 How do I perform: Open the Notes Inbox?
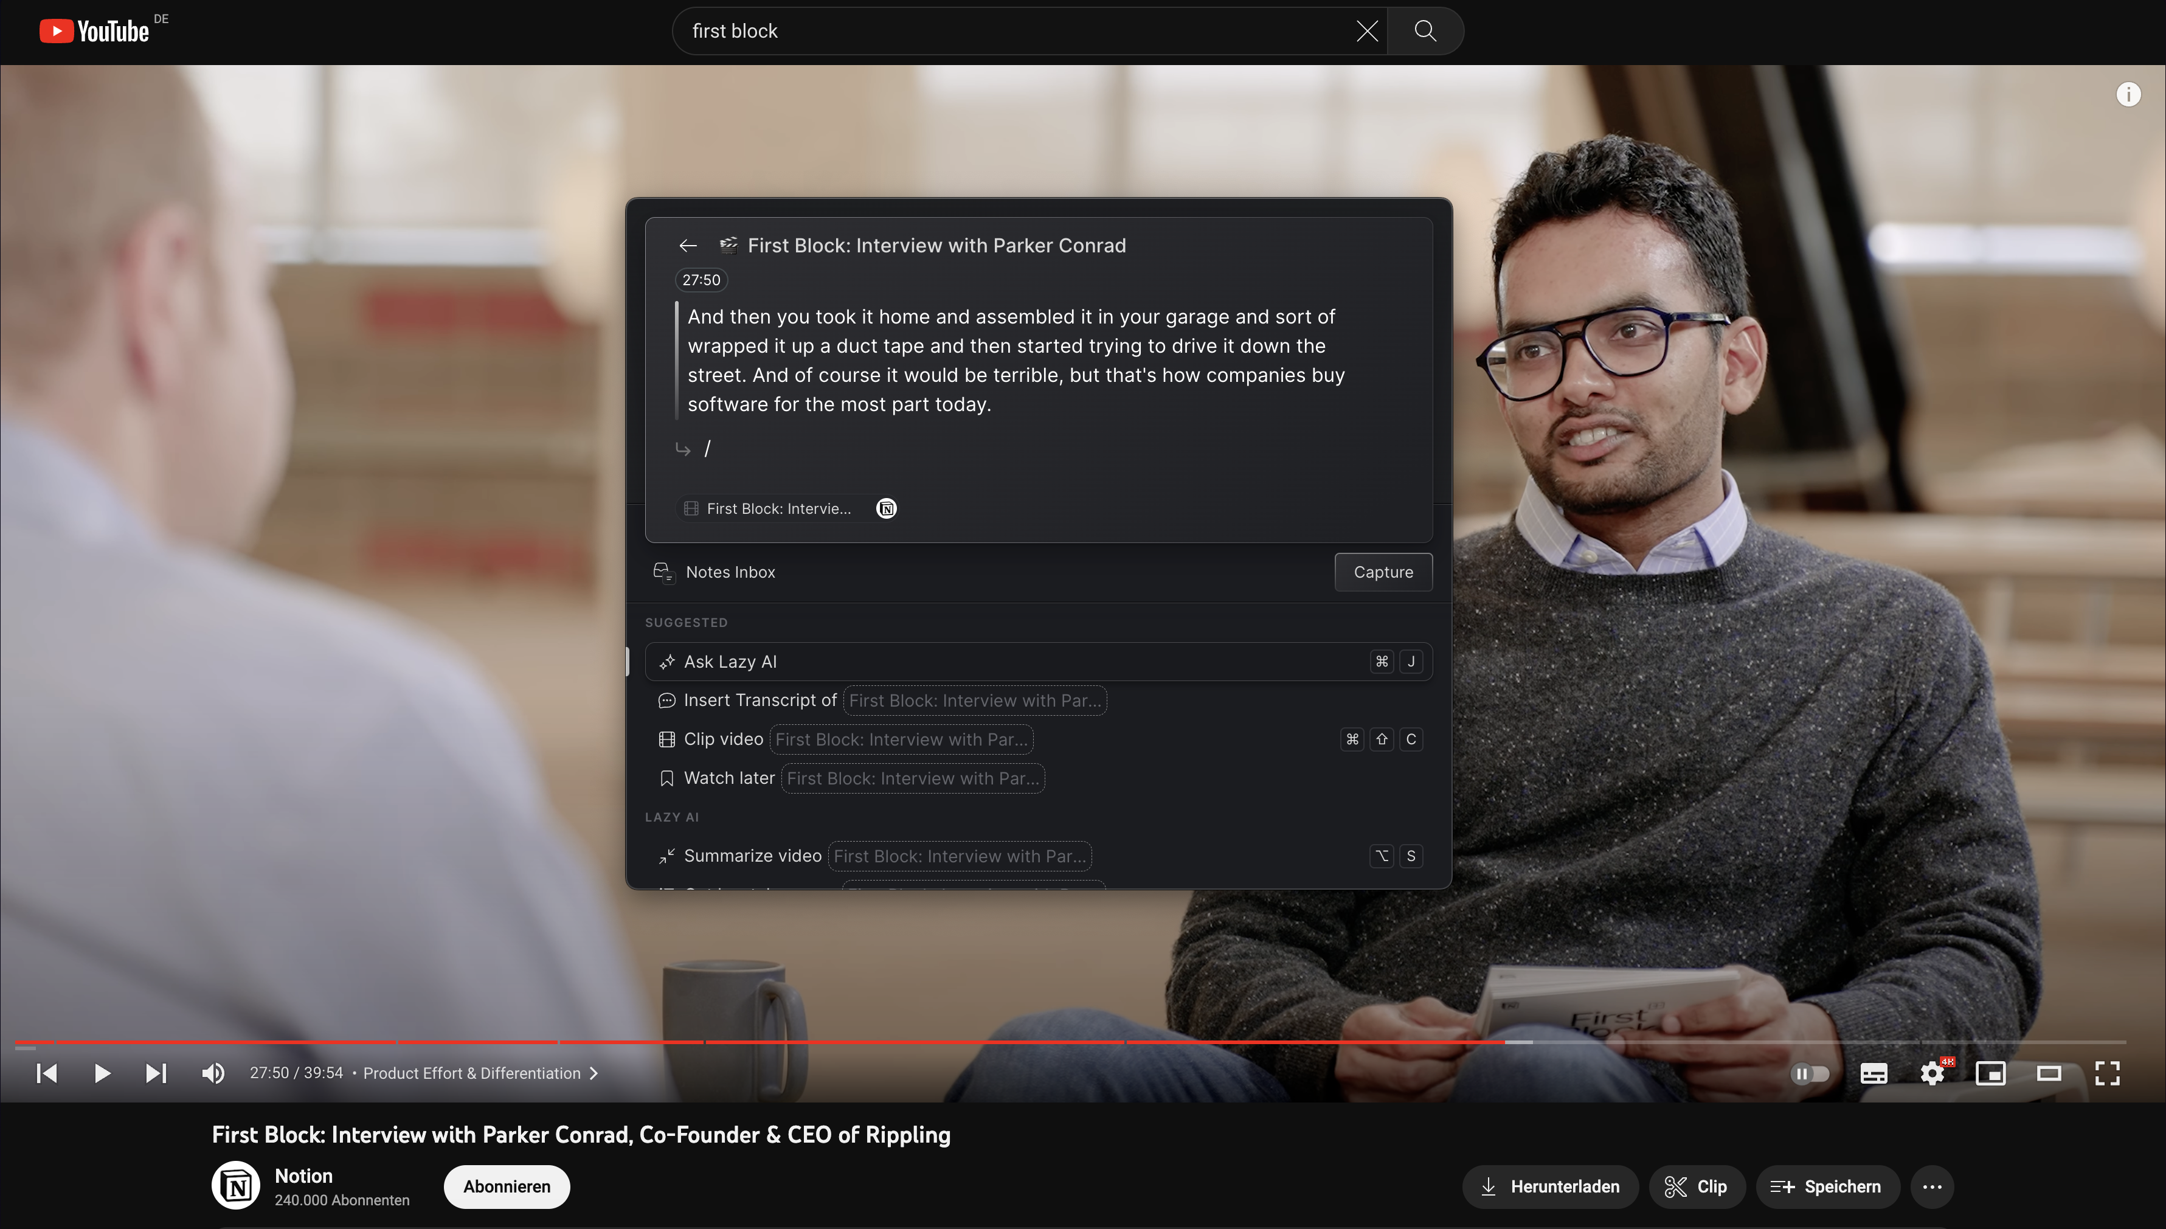click(x=731, y=572)
